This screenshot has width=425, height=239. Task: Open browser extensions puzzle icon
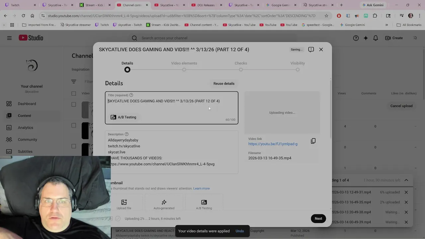[375, 16]
